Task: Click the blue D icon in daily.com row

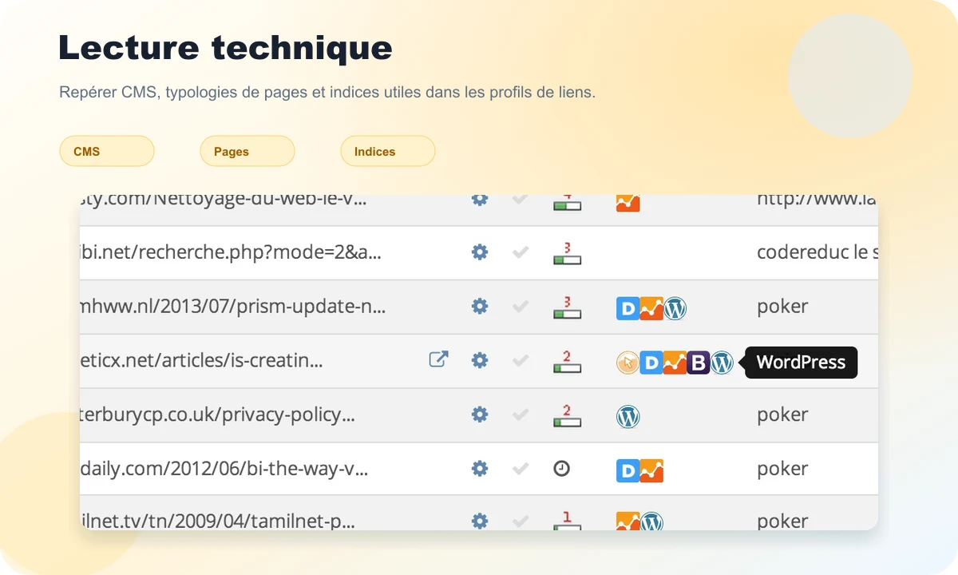Action: point(628,470)
